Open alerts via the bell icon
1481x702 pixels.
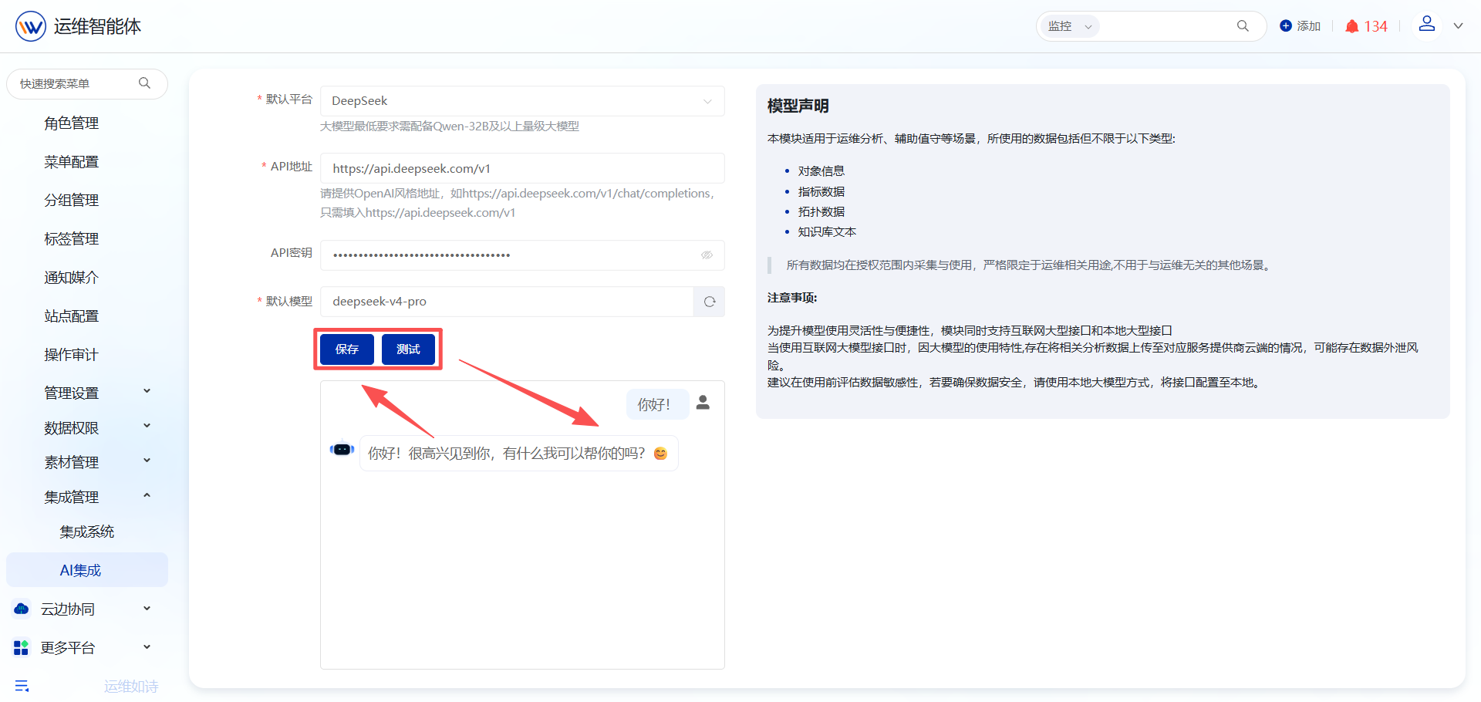(x=1351, y=26)
